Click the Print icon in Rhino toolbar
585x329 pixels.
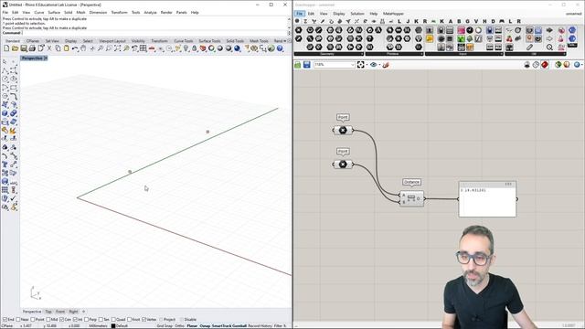(32, 48)
